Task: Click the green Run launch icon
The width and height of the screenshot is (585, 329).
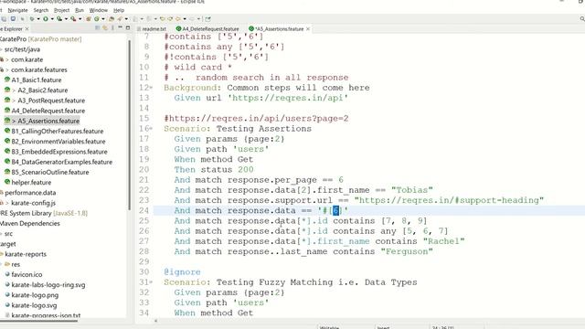Action: coord(46,18)
